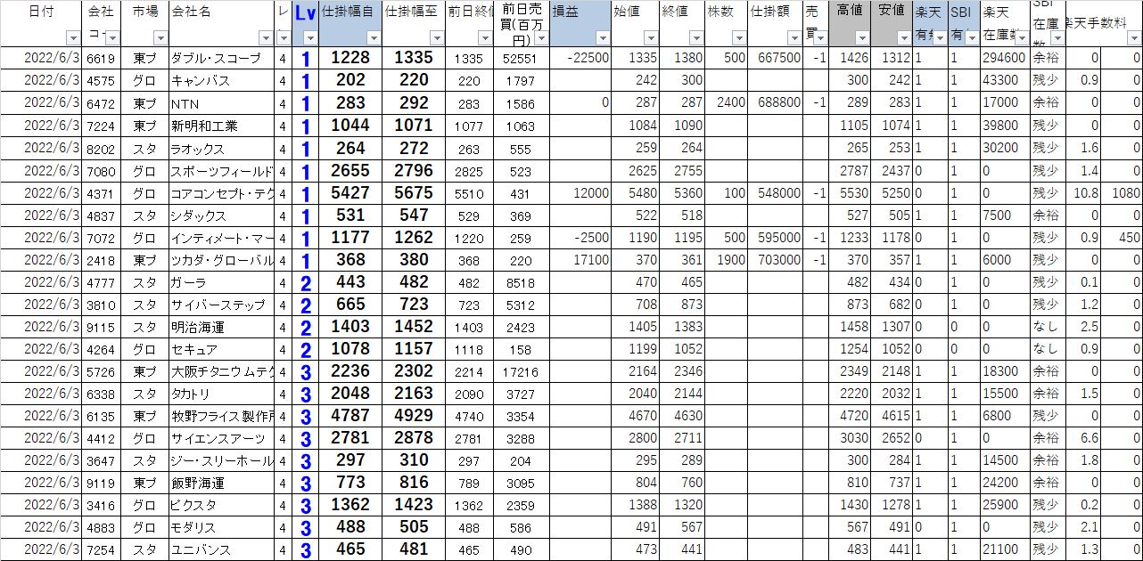
Task: Select the company name cell 明治海運
Action: [221, 327]
